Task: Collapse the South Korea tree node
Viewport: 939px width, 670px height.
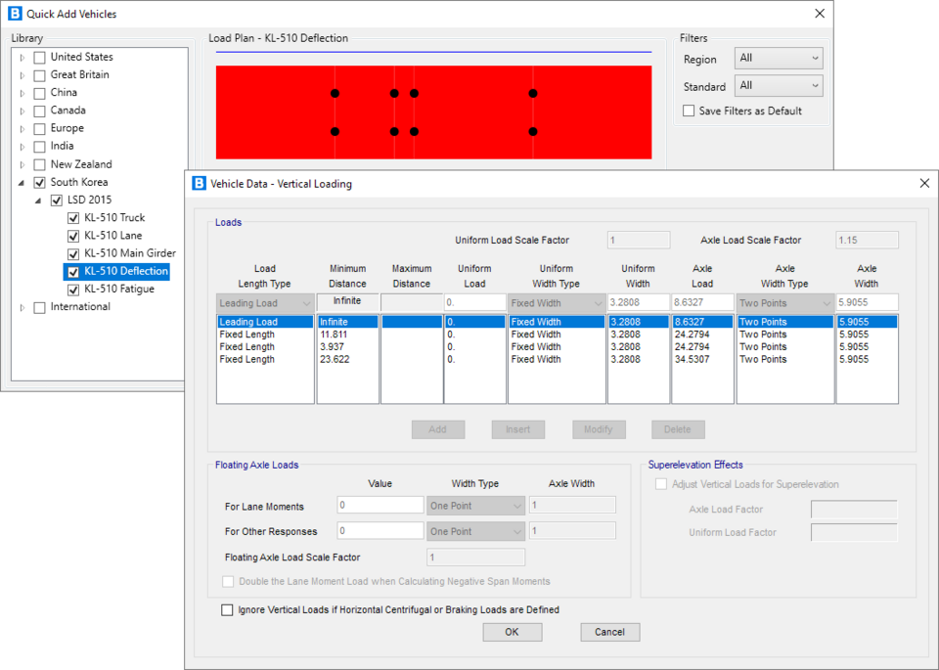Action: [22, 183]
